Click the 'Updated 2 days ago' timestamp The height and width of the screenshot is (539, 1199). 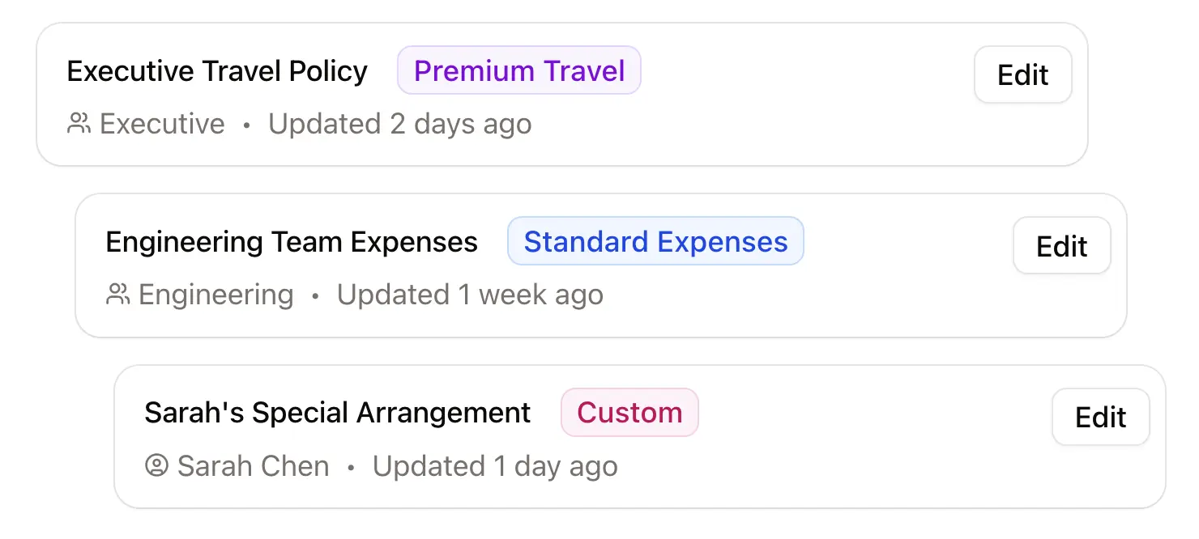tap(400, 124)
